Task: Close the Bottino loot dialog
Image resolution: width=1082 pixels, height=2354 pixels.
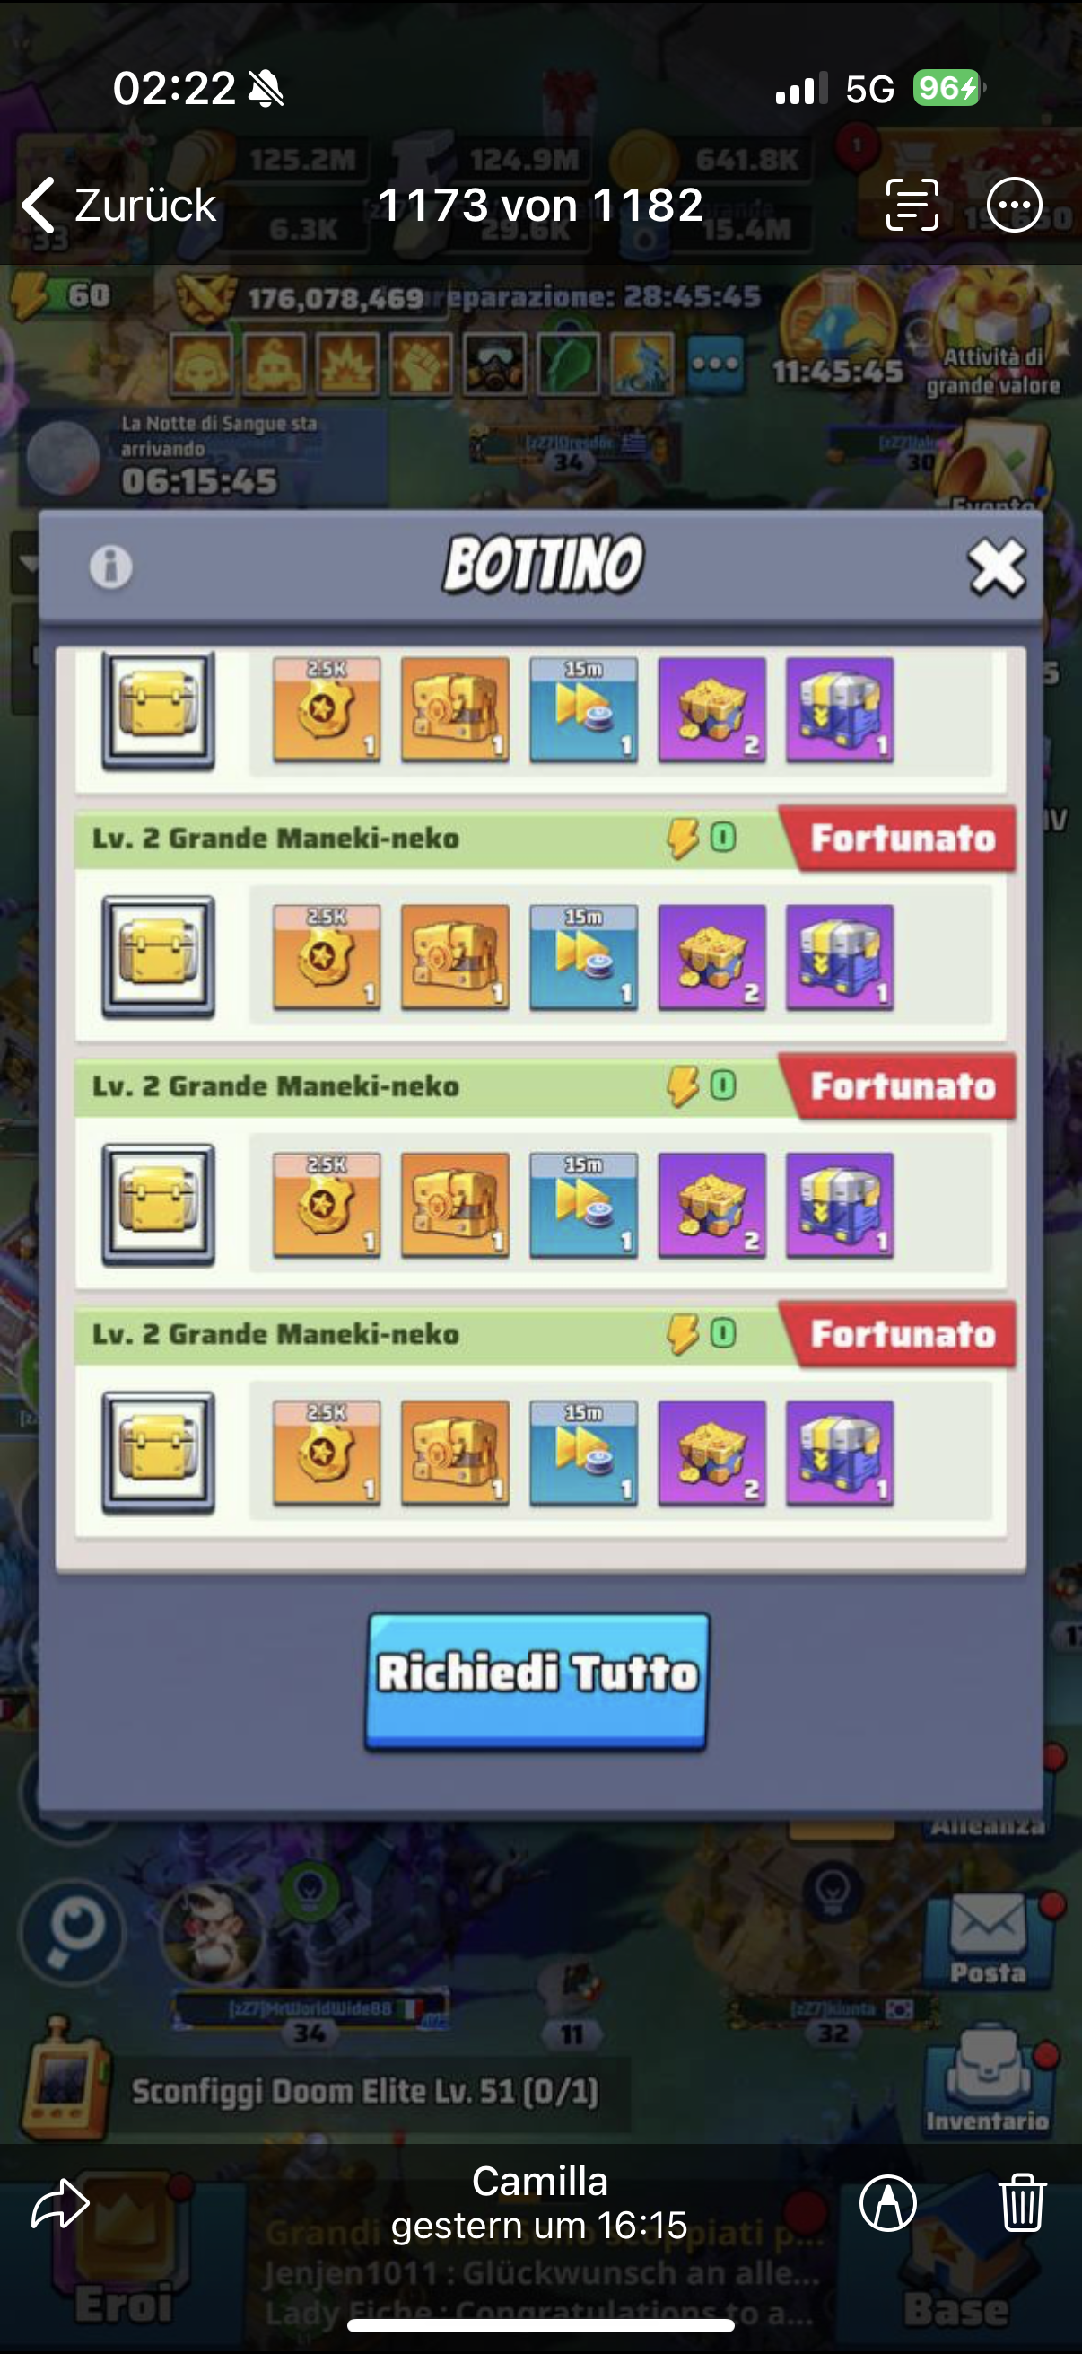Action: (x=996, y=567)
